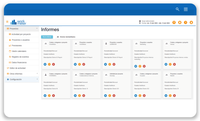The height and width of the screenshot is (121, 200).
Task: Edit the Marketing report card
Action: pos(140,66)
